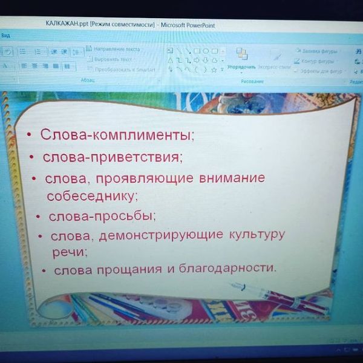Open the Вид ribbon tab
Screen dimensions: 363x363
tap(6, 35)
